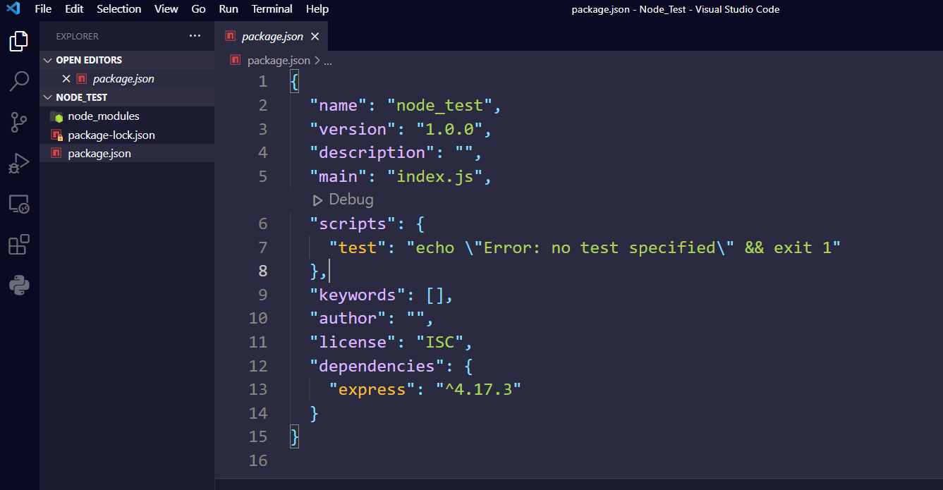Select the Python extension icon
This screenshot has width=943, height=490.
[x=18, y=285]
